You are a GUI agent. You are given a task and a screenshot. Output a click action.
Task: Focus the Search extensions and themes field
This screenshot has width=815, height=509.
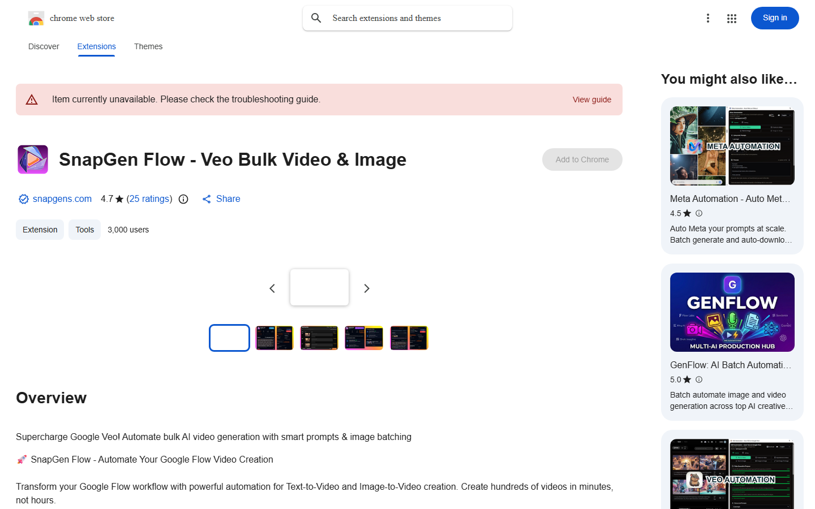pos(407,18)
